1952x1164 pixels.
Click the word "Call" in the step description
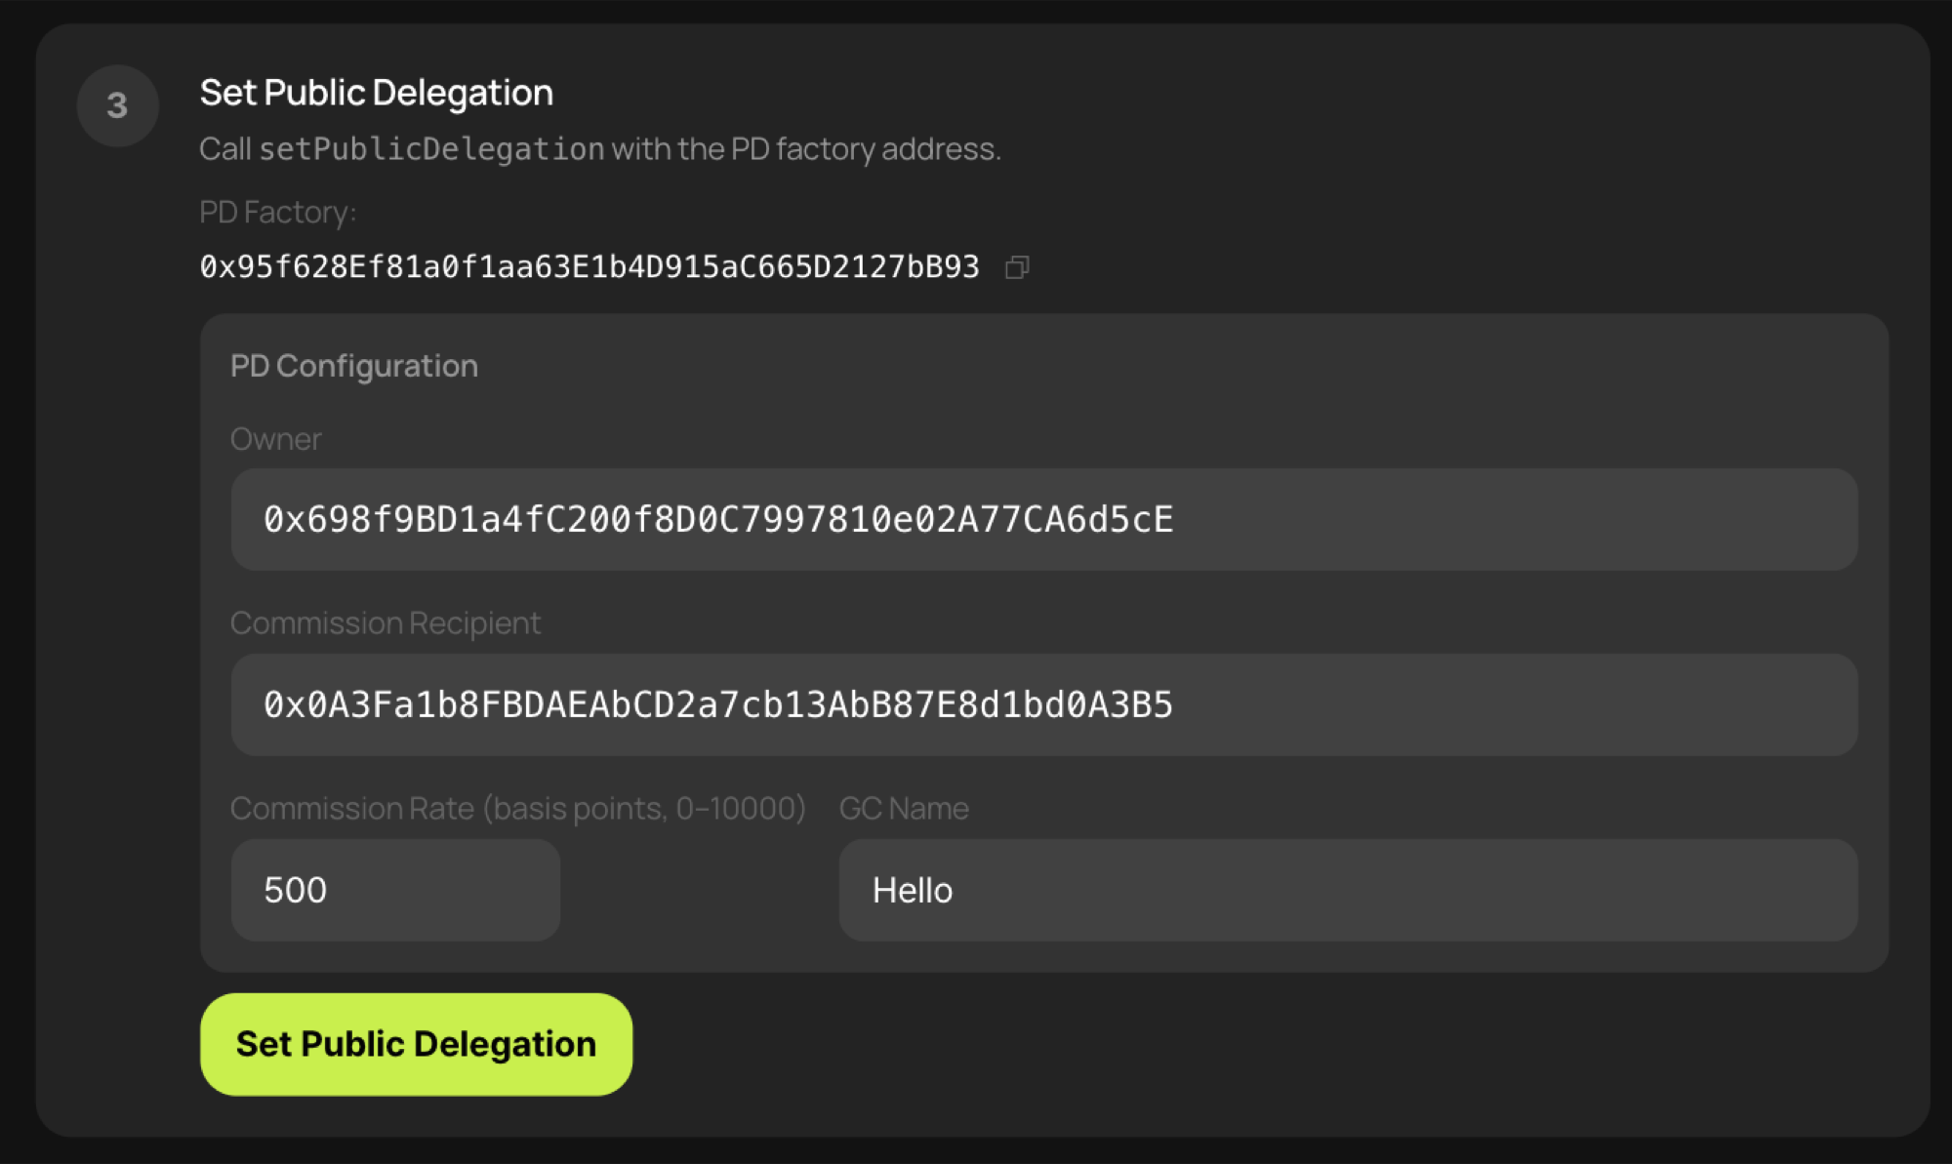224,148
